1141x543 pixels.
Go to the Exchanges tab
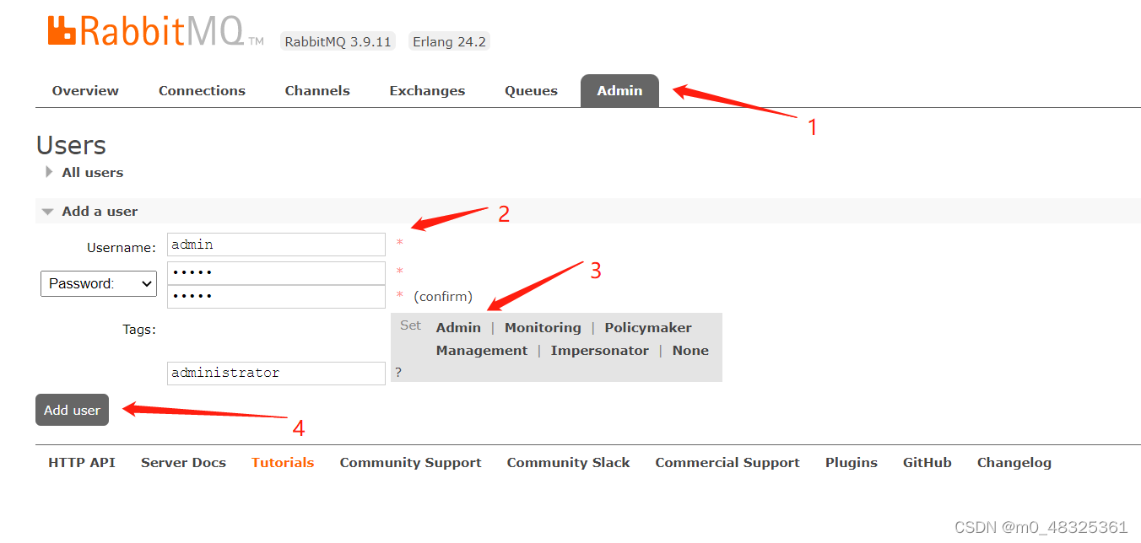point(427,91)
